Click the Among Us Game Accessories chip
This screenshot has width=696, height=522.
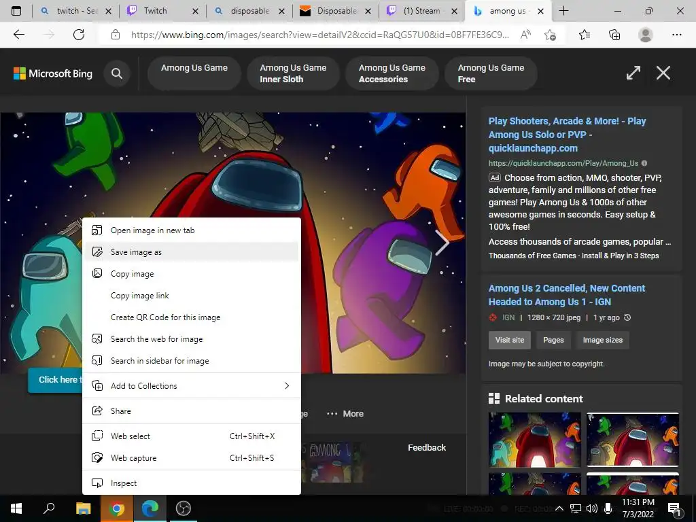coord(392,73)
